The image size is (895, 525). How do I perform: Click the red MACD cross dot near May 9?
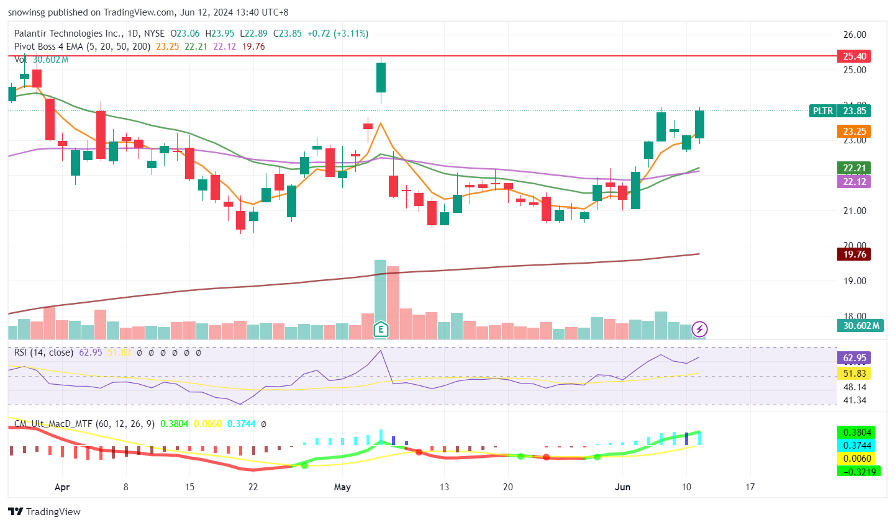[419, 452]
